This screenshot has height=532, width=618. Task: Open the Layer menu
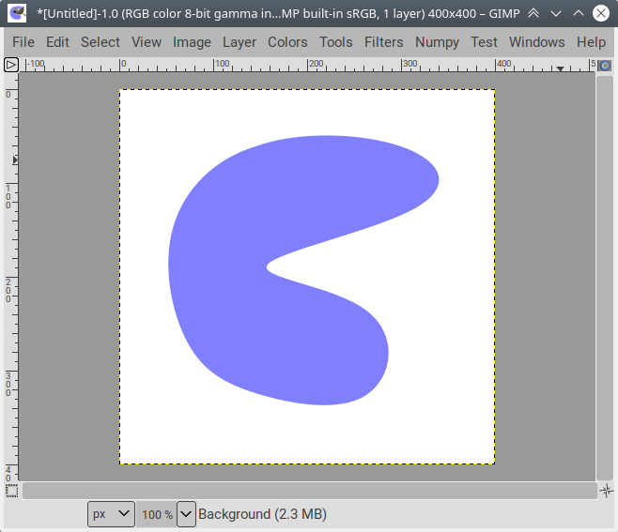(x=239, y=42)
